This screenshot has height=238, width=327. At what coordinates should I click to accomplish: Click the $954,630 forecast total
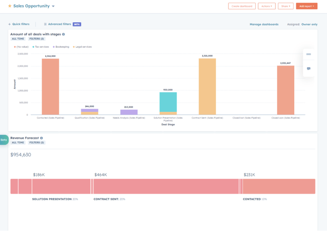21,155
